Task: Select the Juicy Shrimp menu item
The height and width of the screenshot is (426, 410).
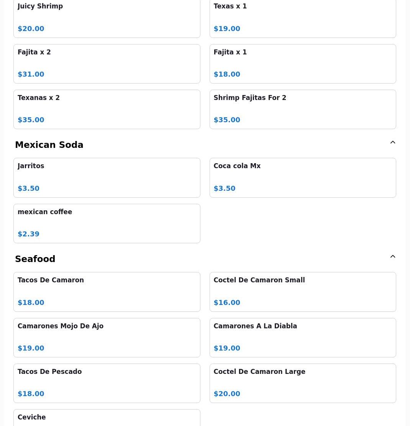Action: (107, 18)
